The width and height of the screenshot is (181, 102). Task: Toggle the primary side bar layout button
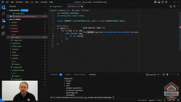point(156,2)
